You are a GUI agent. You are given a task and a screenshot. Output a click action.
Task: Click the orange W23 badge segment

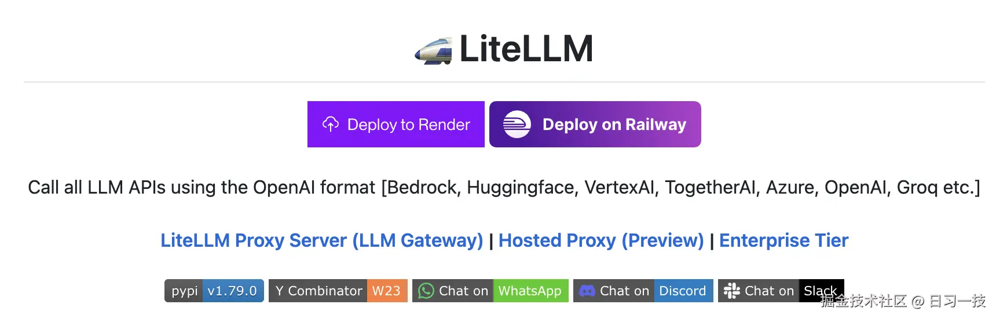386,291
